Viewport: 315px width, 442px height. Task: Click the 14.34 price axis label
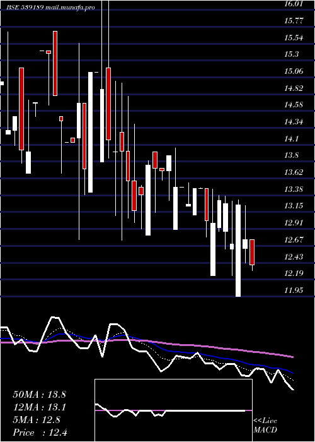tap(294, 122)
